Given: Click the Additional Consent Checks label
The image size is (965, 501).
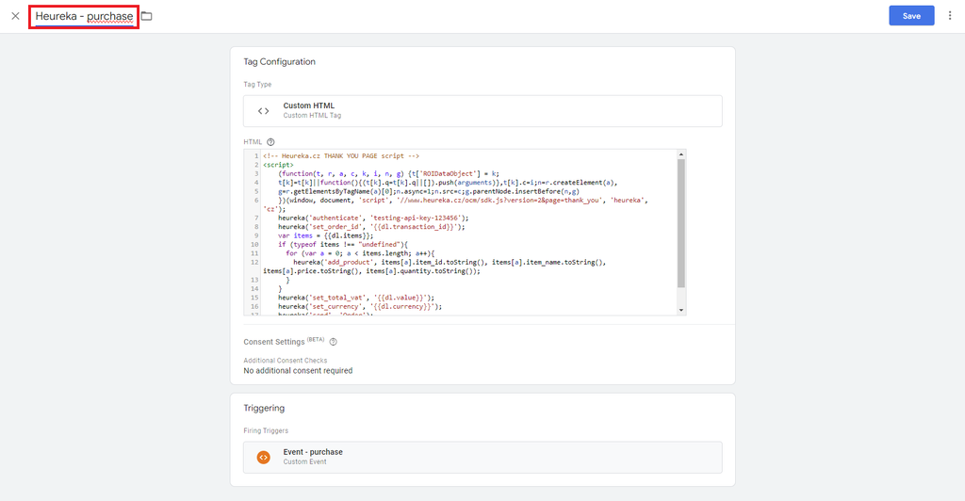Looking at the screenshot, I should (x=285, y=361).
